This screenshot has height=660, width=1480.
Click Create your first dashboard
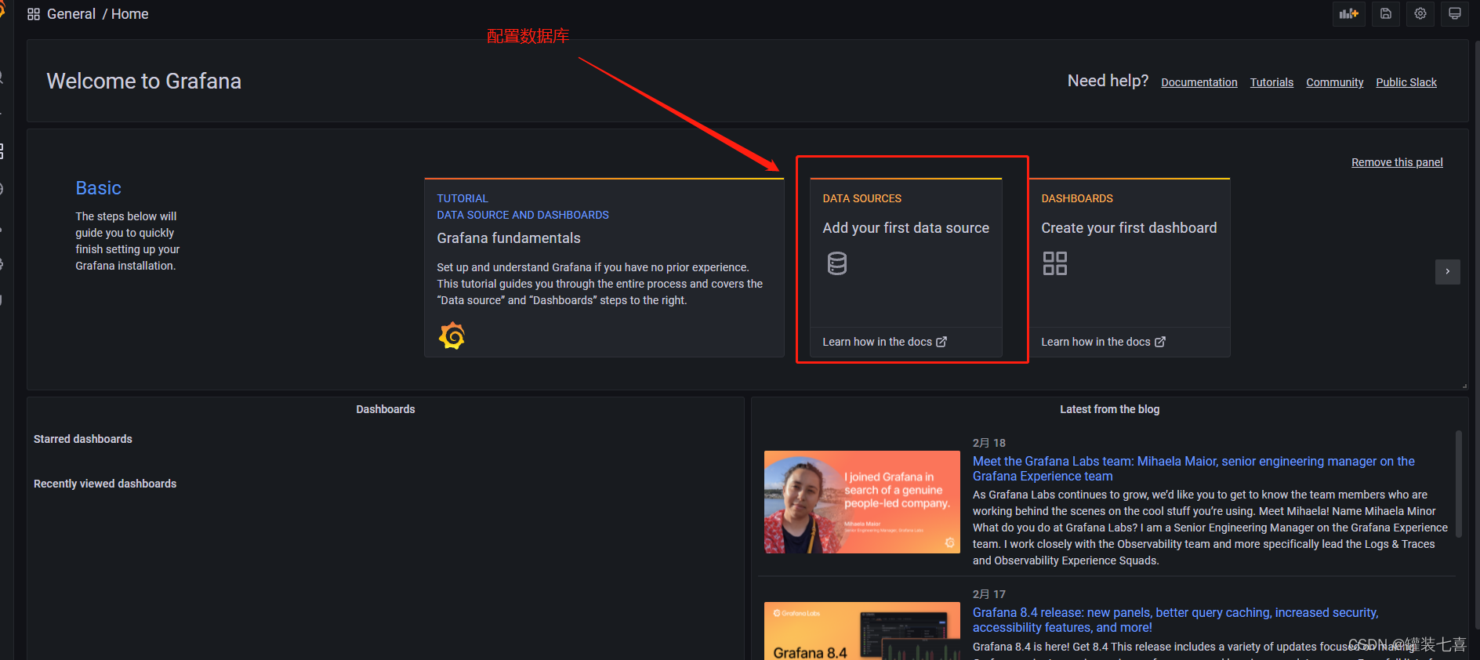(x=1129, y=228)
